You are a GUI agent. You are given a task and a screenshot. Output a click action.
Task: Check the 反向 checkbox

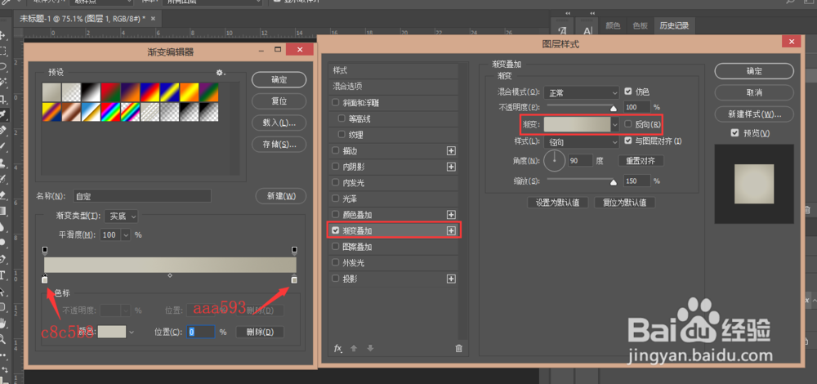pos(628,124)
